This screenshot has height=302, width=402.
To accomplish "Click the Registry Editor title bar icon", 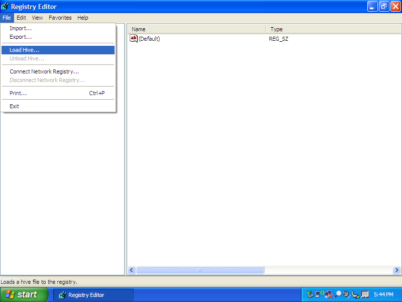I will (5, 7).
